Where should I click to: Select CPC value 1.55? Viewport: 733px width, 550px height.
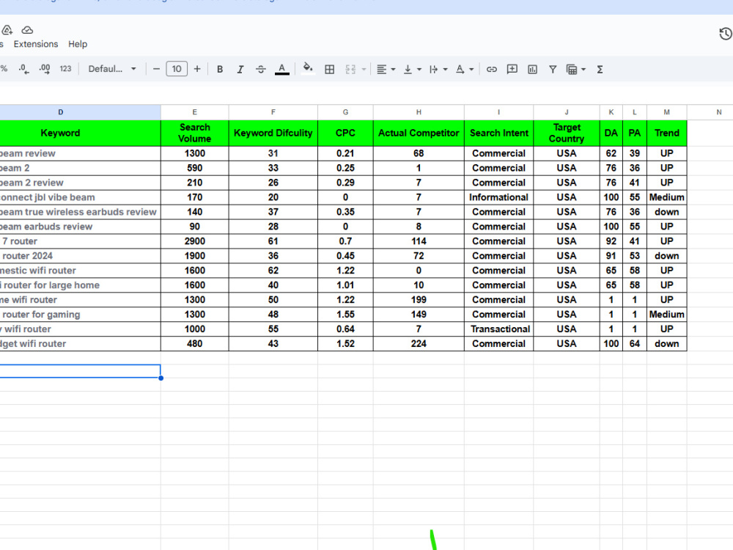[x=345, y=315]
